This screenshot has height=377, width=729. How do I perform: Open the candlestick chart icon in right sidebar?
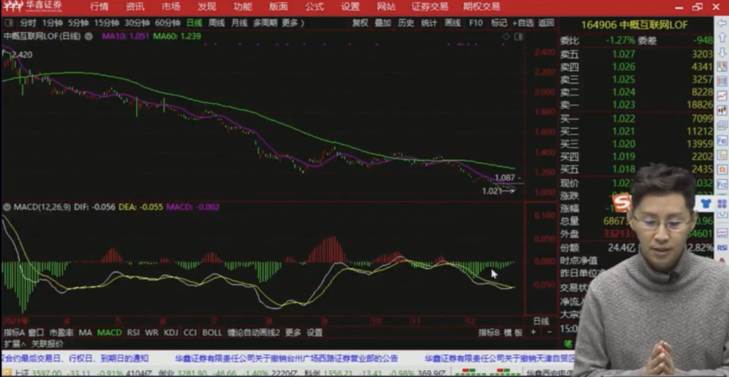[x=722, y=111]
